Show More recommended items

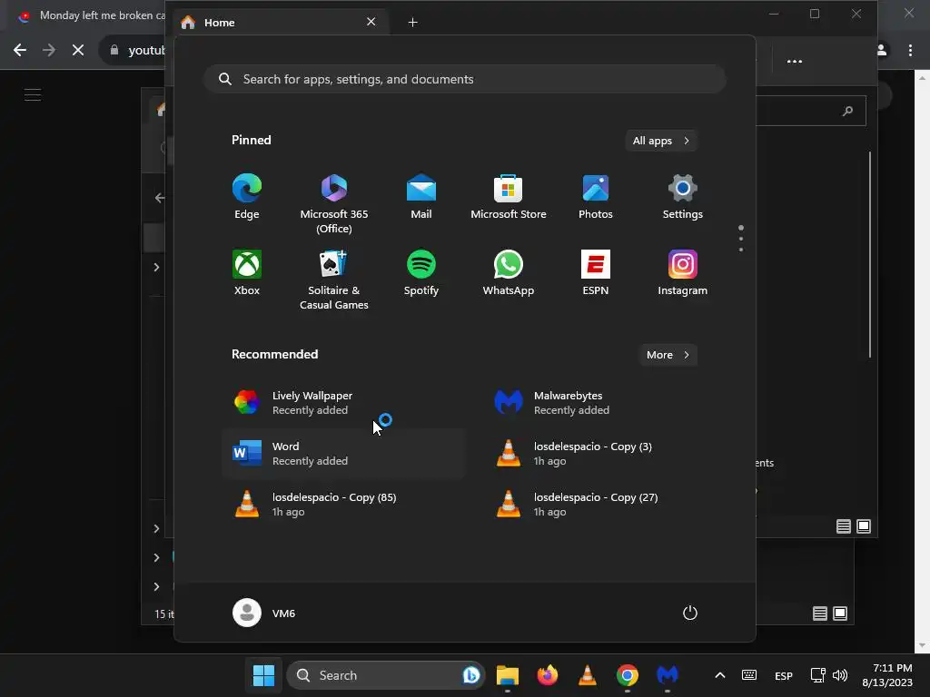click(668, 355)
